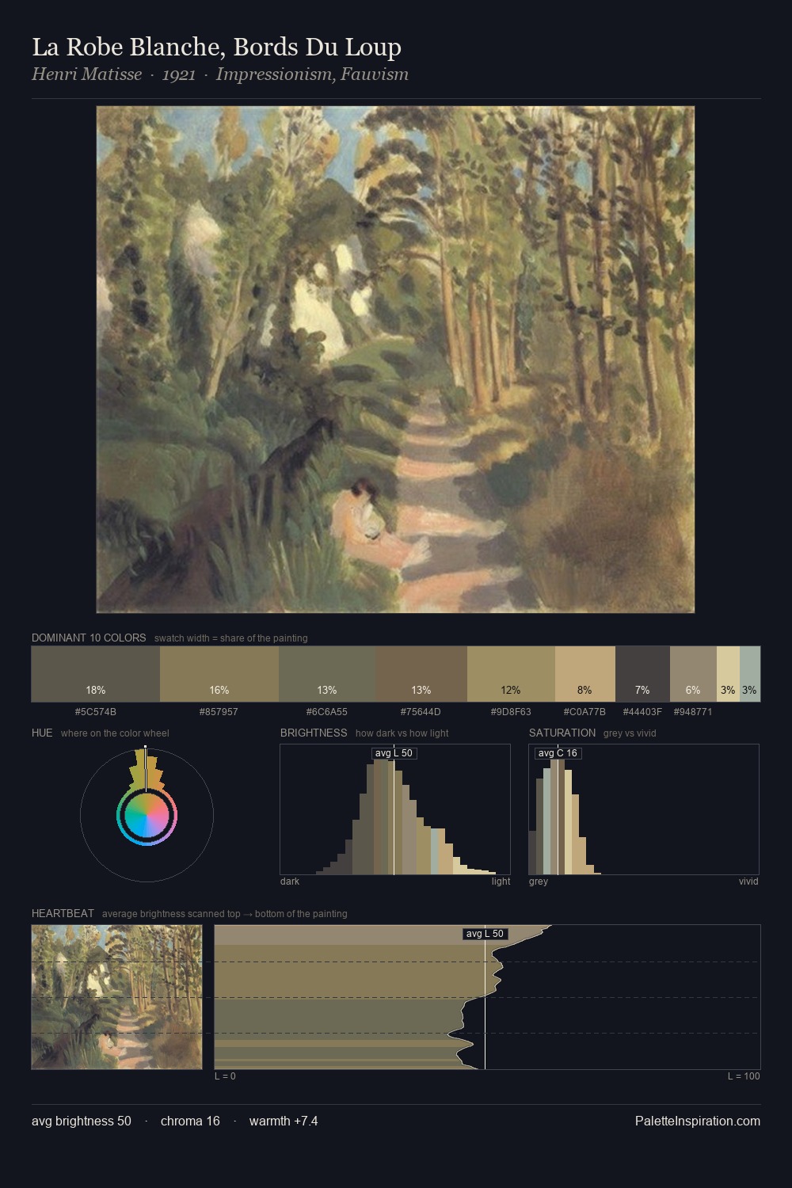
Task: Click the footer text warmth +7.4
Action: [284, 1121]
